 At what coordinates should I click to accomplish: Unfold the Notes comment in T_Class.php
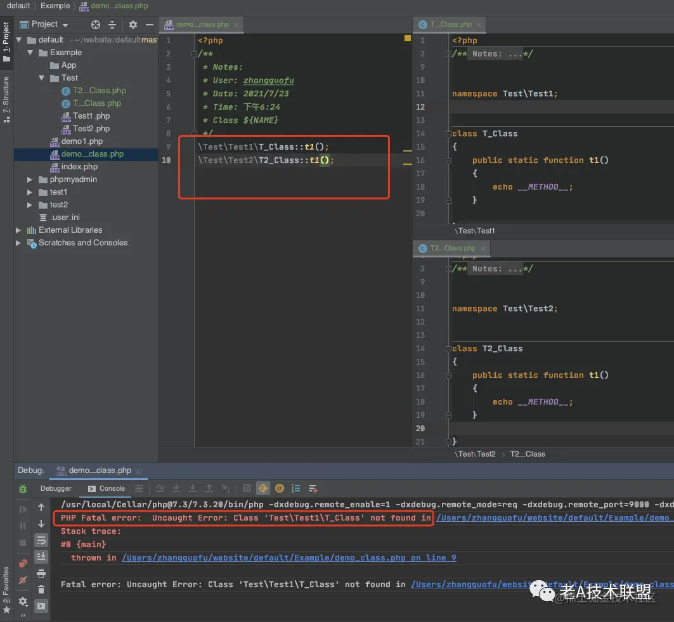click(x=448, y=54)
